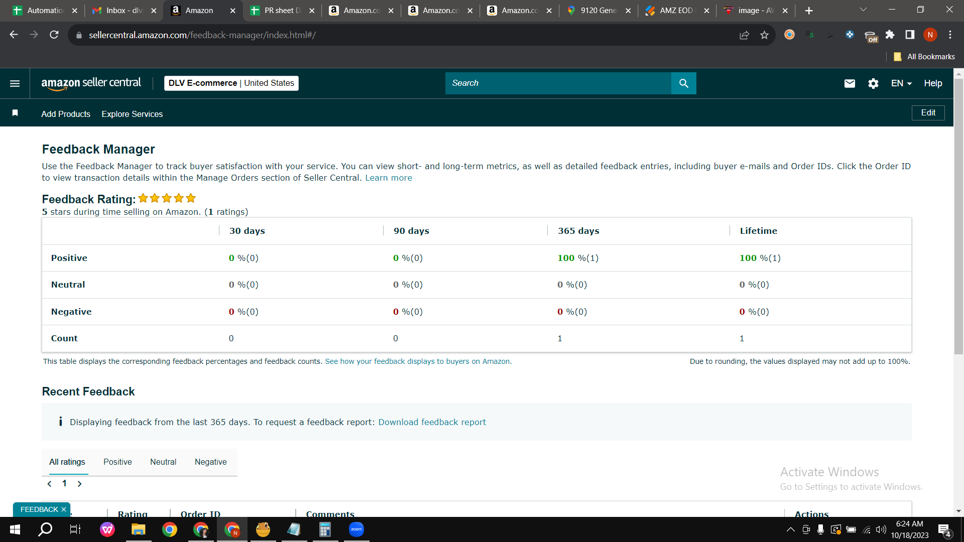
Task: Open Task View on taskbar
Action: coord(75,529)
